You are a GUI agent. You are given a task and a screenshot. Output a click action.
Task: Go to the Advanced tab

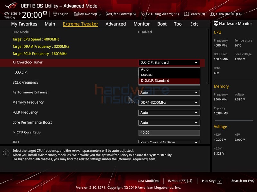click(x=116, y=24)
